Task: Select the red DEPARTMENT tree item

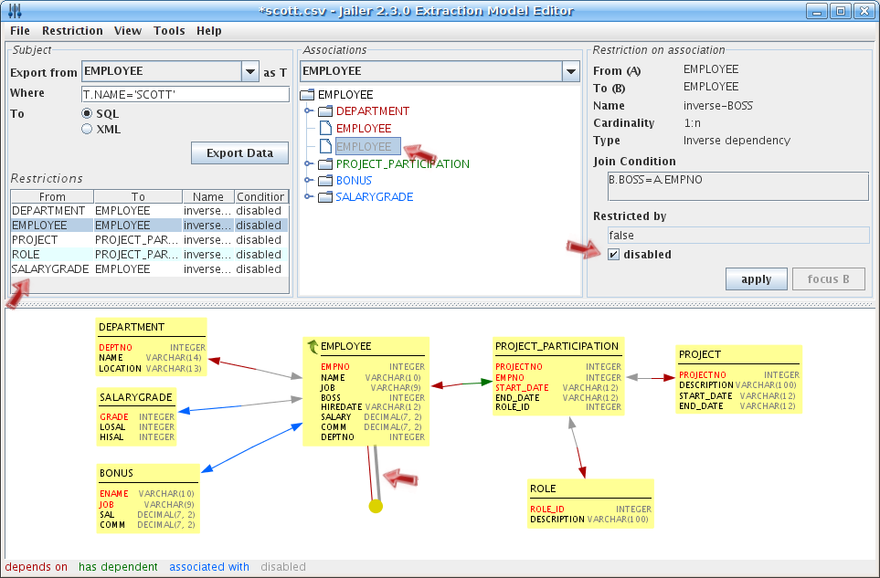Action: click(x=373, y=111)
